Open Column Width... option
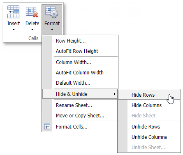183x155 pixels. 80,62
